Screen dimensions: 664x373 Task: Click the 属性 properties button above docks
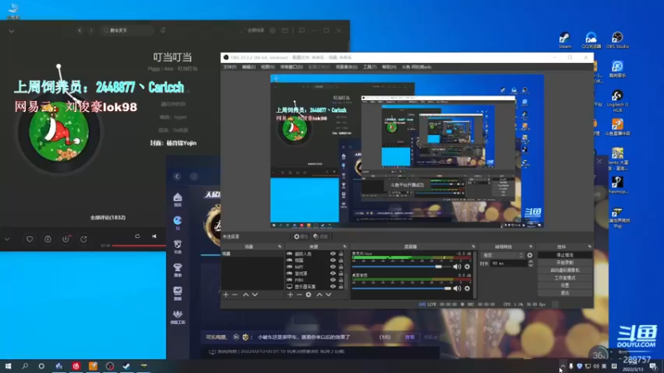pyautogui.click(x=301, y=236)
